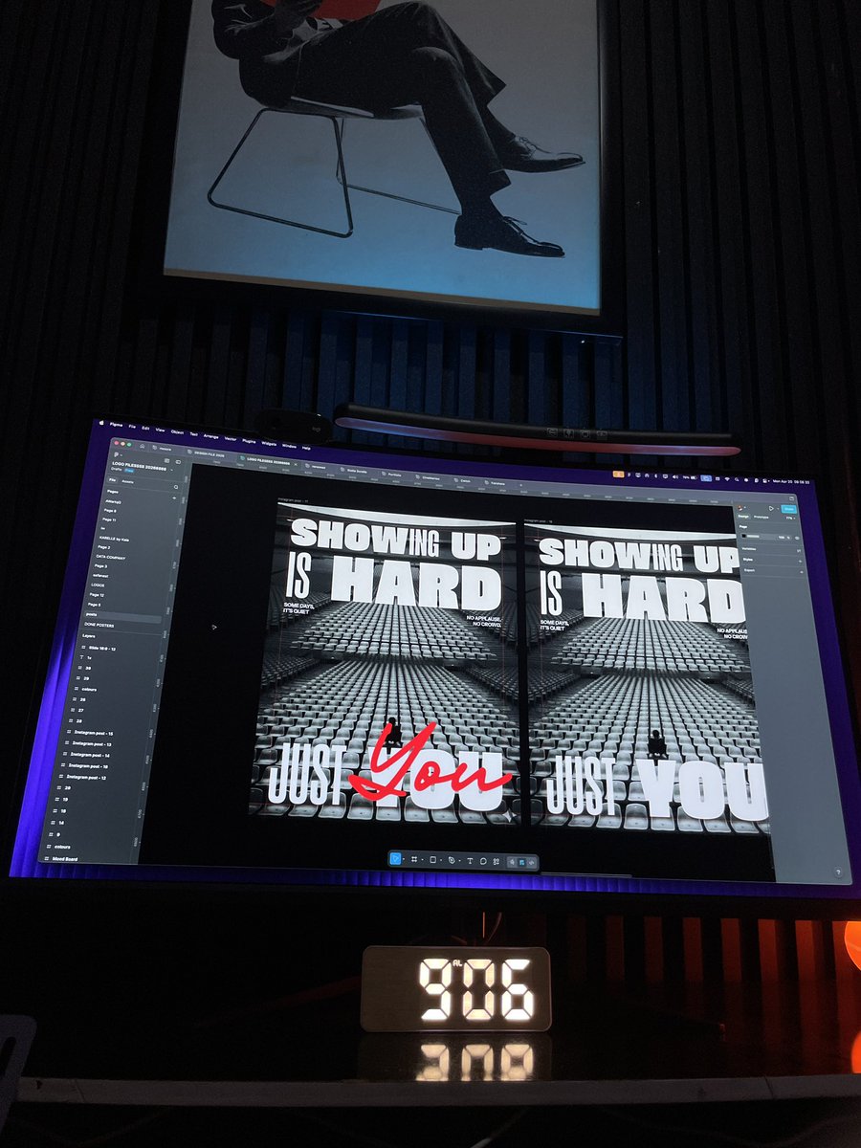Close the 'LOGO FILESSSS' file tab
861x1148 pixels.
(x=296, y=464)
